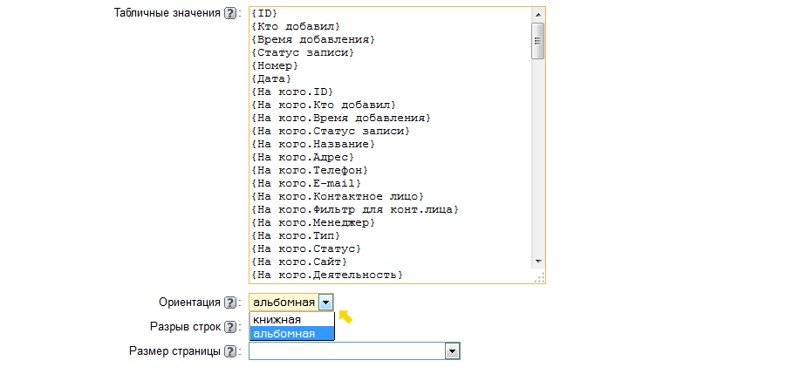Click the Ориентация selected value field

click(283, 303)
